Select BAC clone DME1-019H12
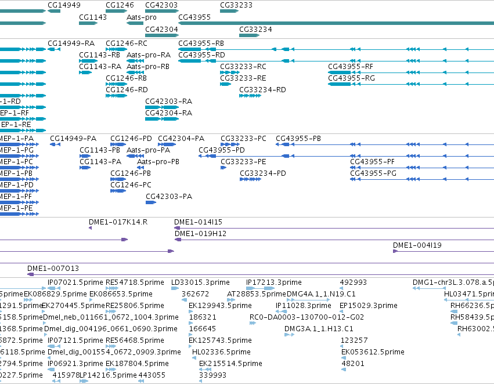Screen dimensions: 494x384 coord(200,234)
